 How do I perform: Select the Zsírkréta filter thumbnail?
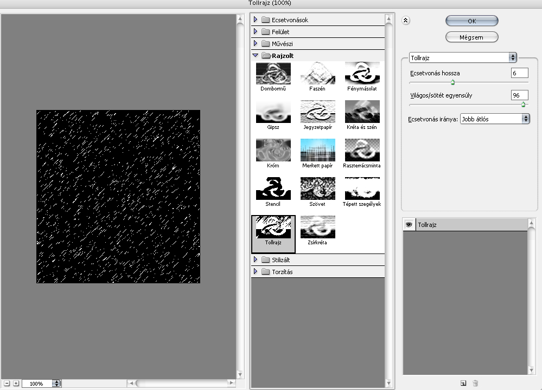(x=318, y=227)
